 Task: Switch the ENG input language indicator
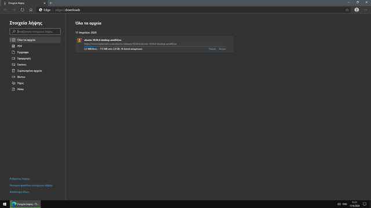tap(345, 204)
